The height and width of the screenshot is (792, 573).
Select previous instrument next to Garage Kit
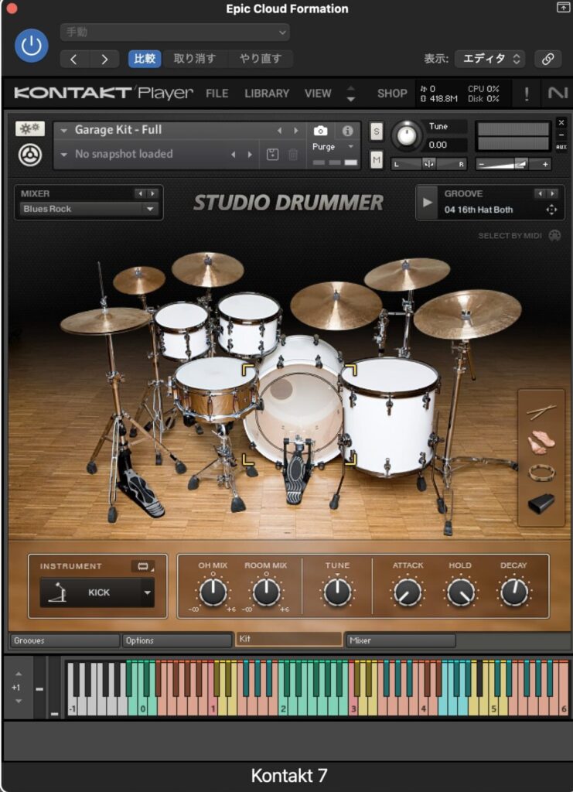tap(279, 131)
